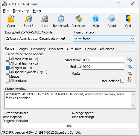Enable All special symbols option
This screenshot has width=140, height=136.
[7, 72]
